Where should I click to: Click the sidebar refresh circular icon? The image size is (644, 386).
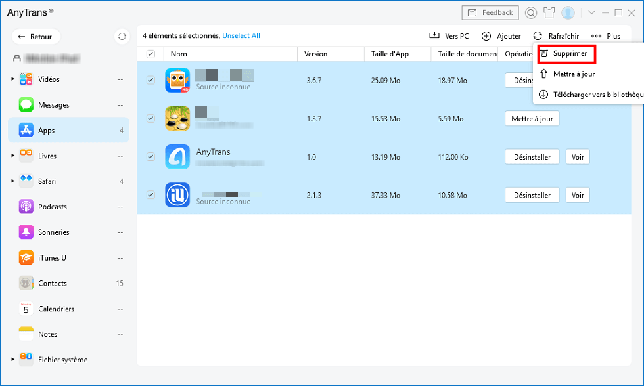(122, 37)
